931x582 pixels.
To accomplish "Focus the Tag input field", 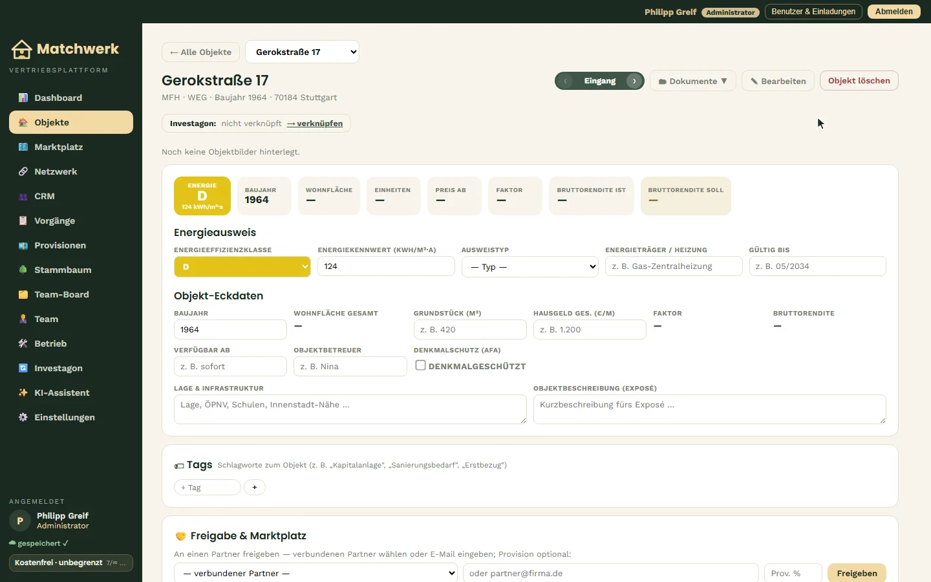I will click(x=208, y=487).
